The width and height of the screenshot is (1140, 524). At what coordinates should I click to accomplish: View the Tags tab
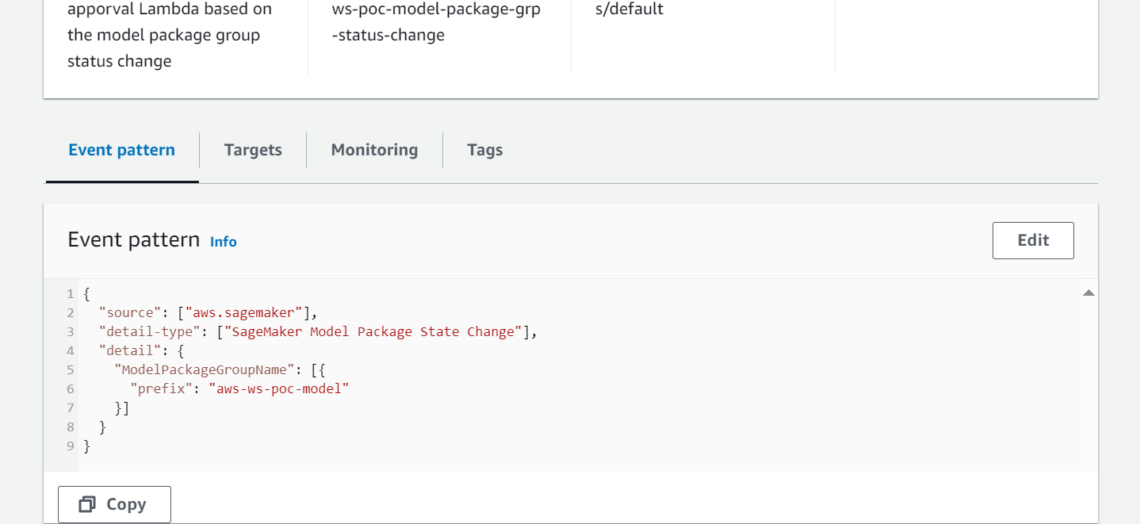coord(484,149)
